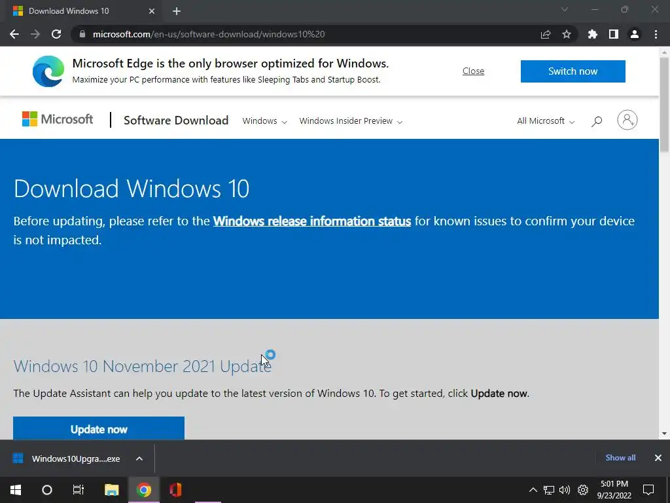Go back with the browser back arrow
This screenshot has height=503, width=670.
(14, 34)
